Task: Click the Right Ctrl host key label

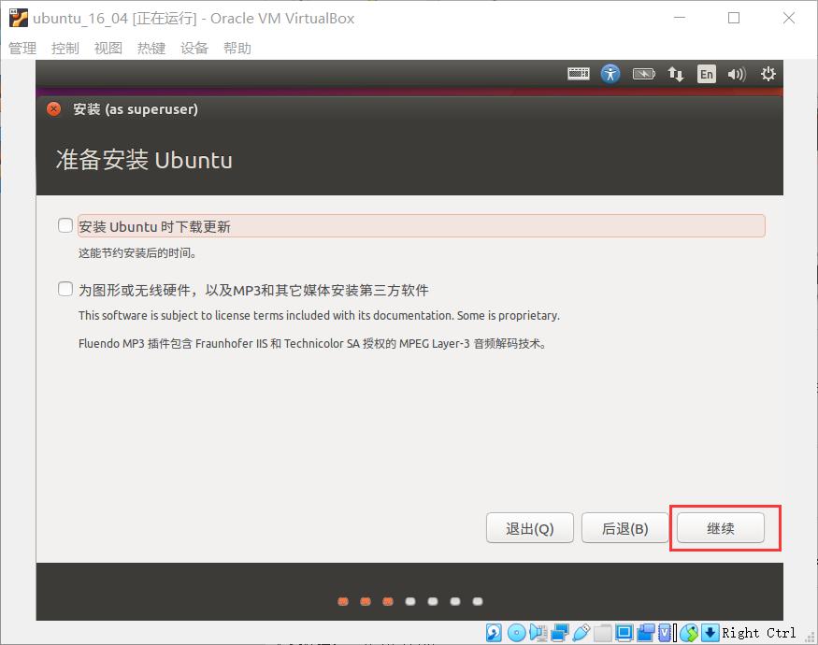Action: [x=759, y=633]
